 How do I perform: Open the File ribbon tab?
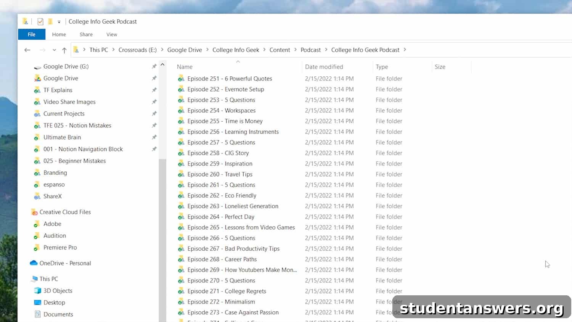coord(32,34)
